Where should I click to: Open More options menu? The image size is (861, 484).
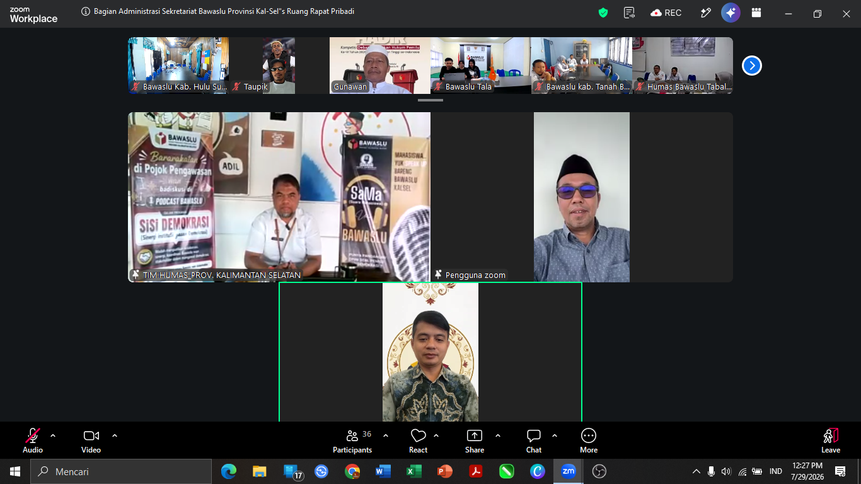pyautogui.click(x=589, y=441)
